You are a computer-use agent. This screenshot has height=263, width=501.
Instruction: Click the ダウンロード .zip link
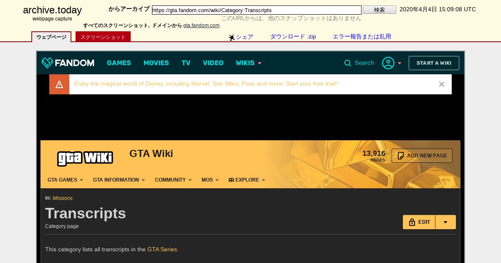pos(293,37)
